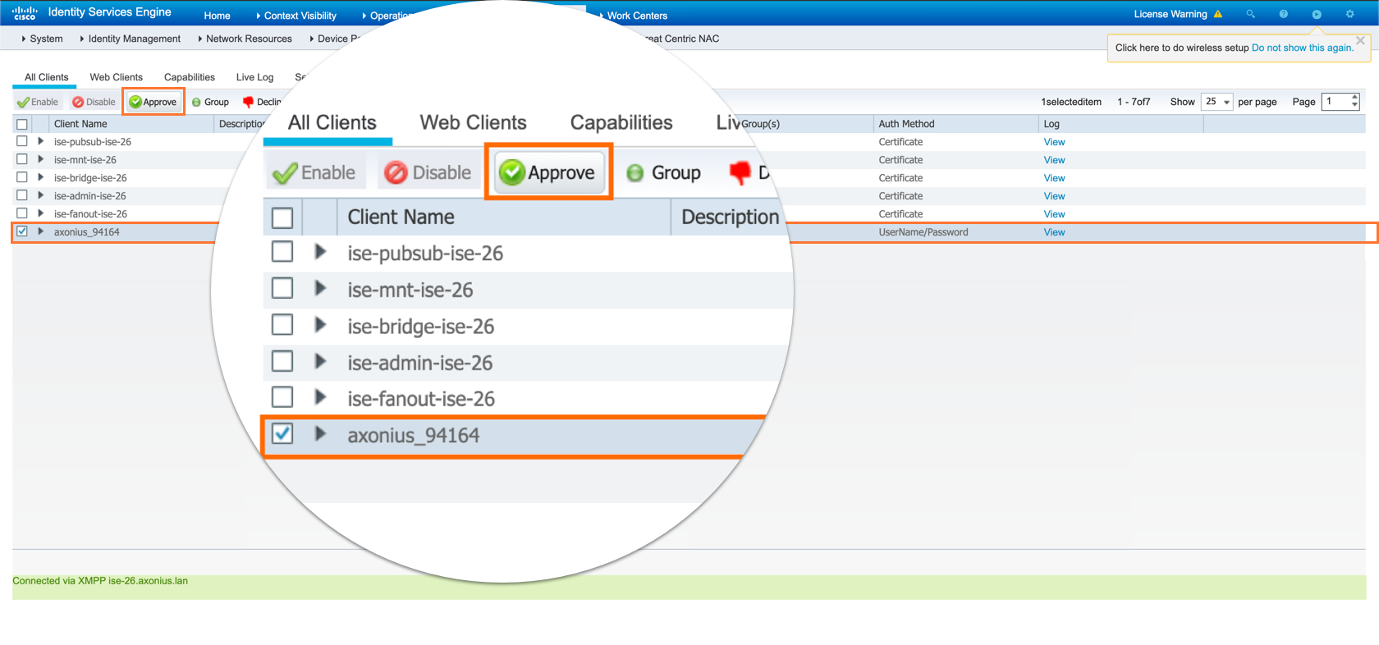
Task: Click the '1selecteditem' counter text
Action: pyautogui.click(x=1071, y=102)
